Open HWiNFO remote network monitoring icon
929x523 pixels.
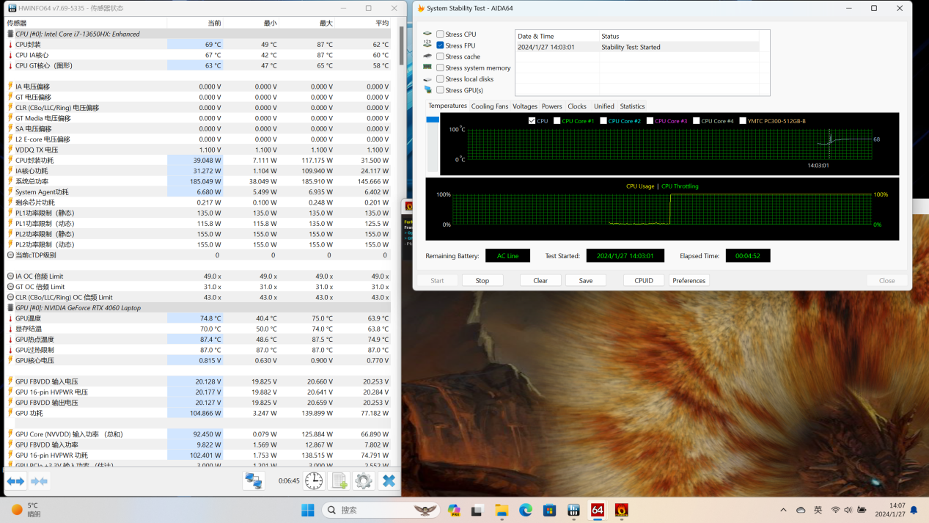(x=254, y=481)
